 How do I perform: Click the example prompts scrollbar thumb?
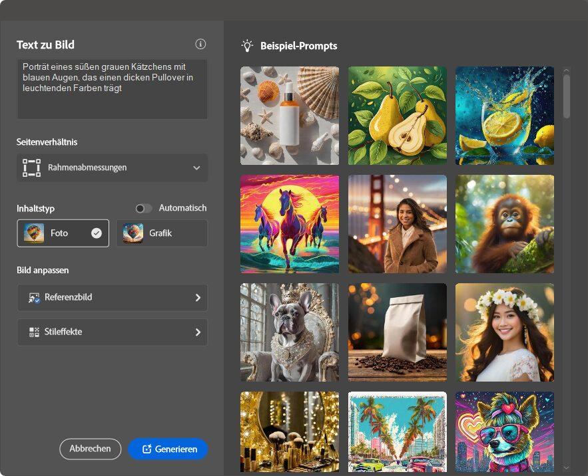pyautogui.click(x=567, y=96)
